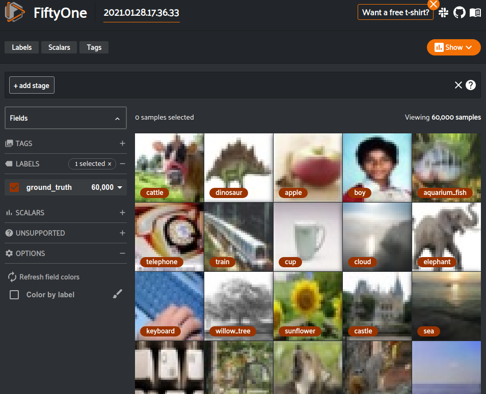Expand the ground_truth dropdown arrow
This screenshot has height=394, width=486.
coord(120,187)
